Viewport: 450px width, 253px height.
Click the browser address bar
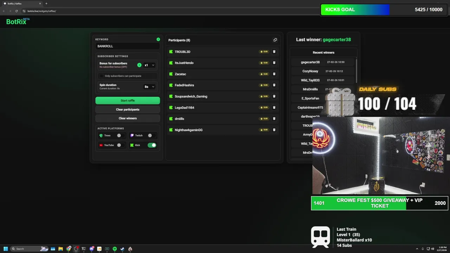[x=169, y=11]
